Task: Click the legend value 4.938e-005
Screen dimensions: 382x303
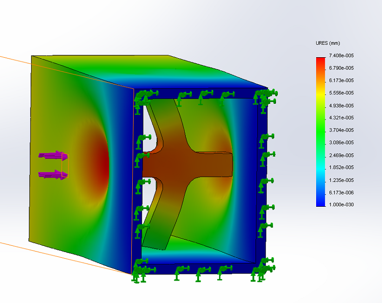Action: click(x=341, y=106)
